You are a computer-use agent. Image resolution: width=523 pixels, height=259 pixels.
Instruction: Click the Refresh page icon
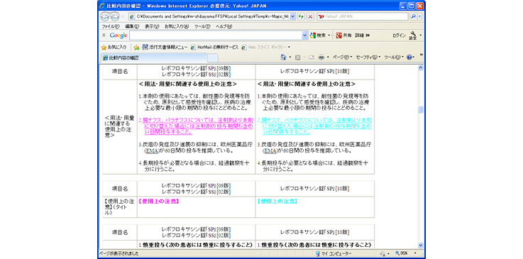point(301,16)
